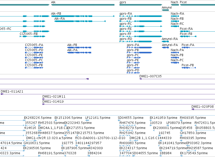Open EST RC0-DA0001-120700-112-D10
Screen dimensions: 215x157
[x=100, y=138]
